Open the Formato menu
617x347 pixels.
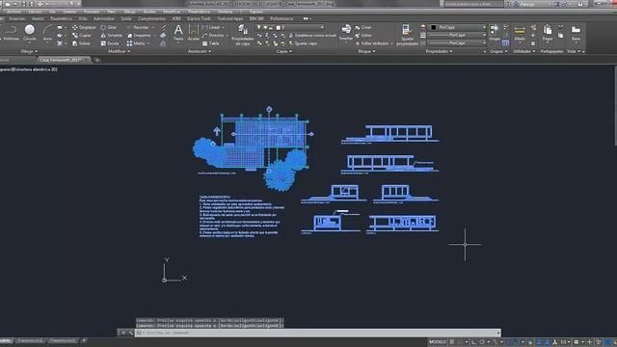(x=92, y=12)
